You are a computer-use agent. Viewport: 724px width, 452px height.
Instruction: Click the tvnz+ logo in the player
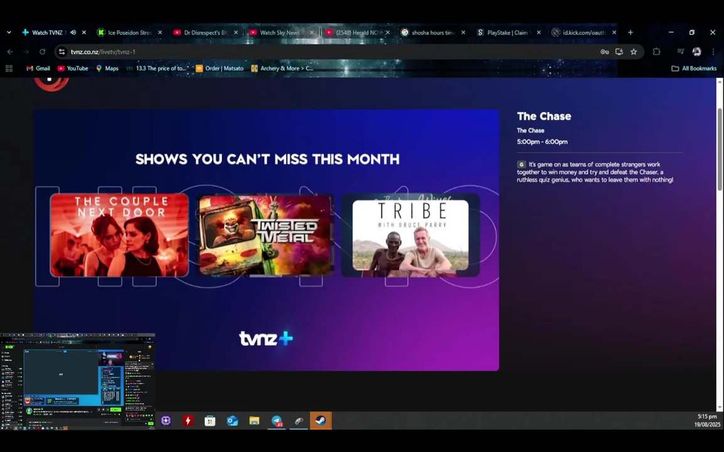click(266, 338)
